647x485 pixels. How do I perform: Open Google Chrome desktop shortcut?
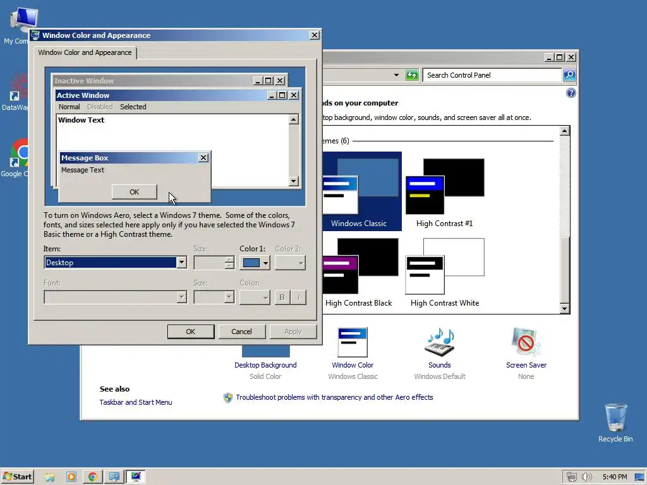click(19, 153)
